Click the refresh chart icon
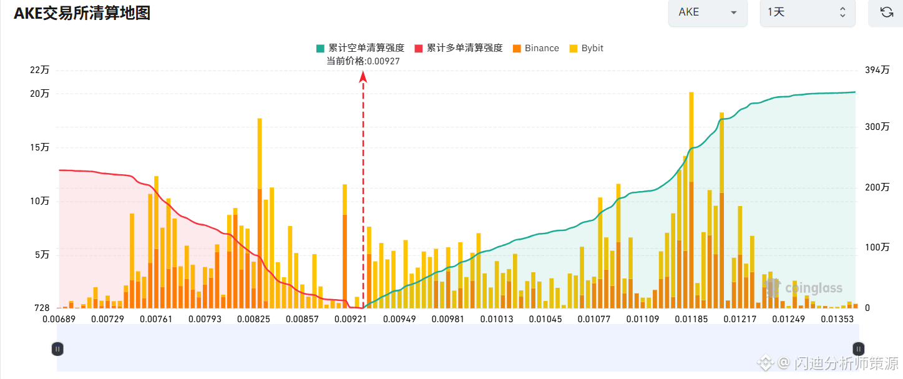 click(886, 12)
